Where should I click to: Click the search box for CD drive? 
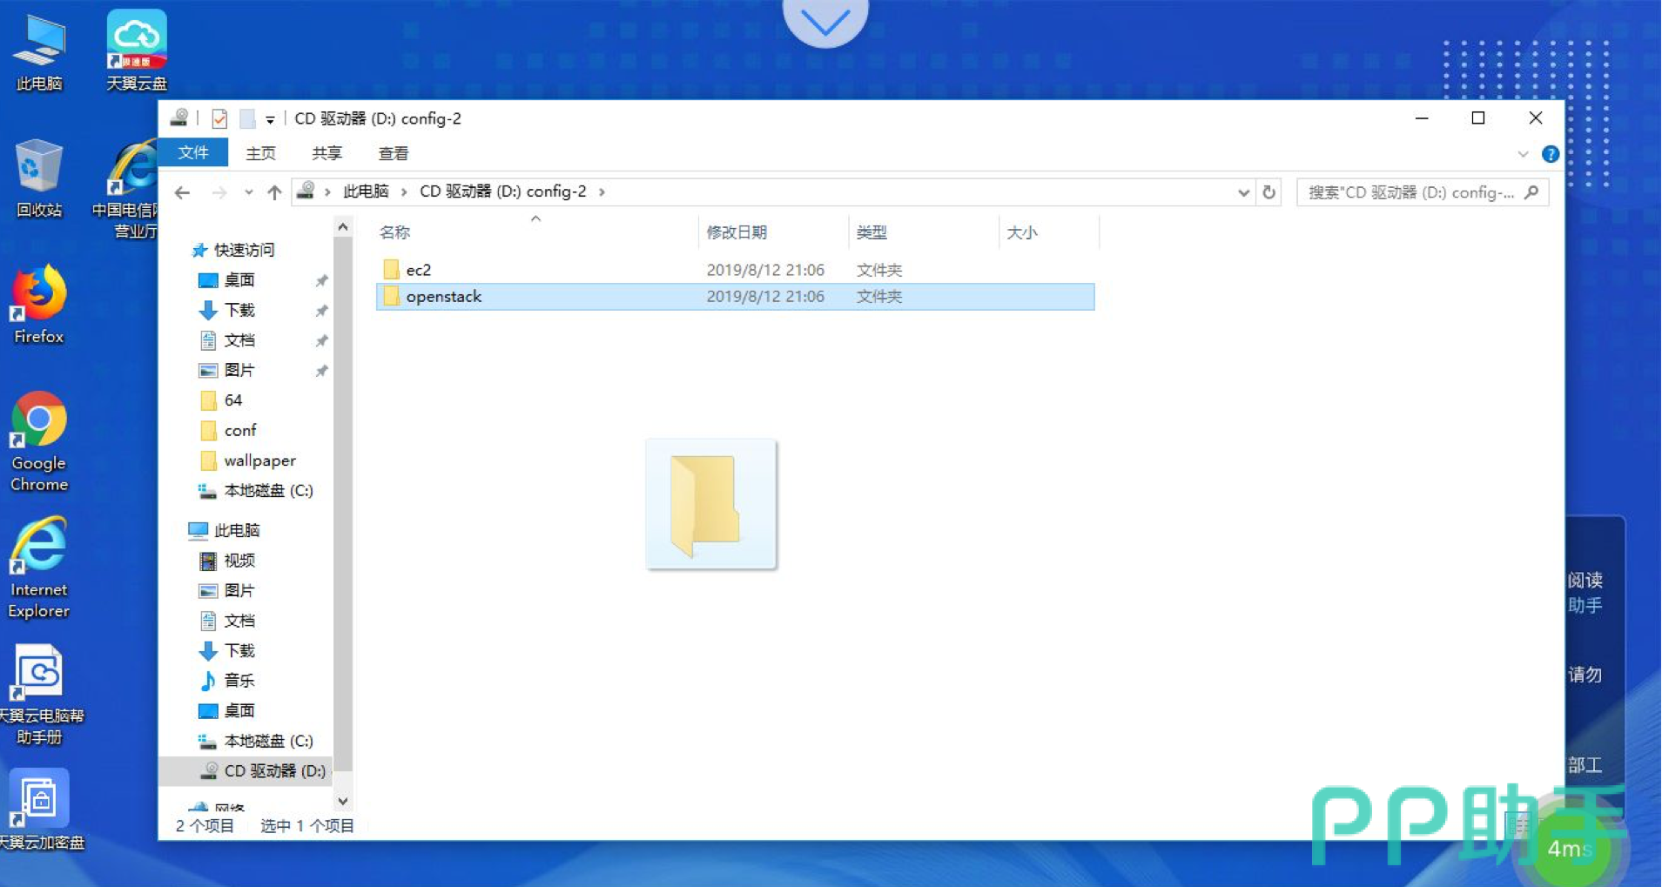click(1410, 192)
